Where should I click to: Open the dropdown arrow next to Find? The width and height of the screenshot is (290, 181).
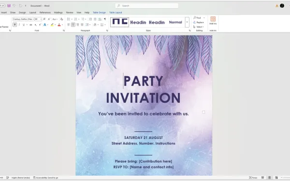coord(204,18)
